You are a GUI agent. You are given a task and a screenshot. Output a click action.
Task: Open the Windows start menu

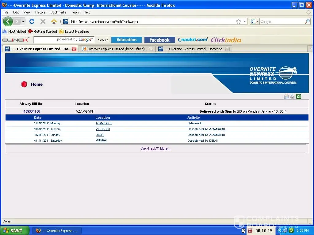coord(15,230)
